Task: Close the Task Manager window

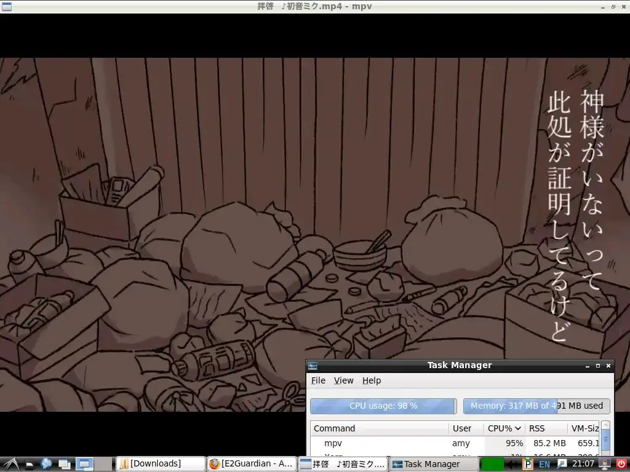Action: tap(608, 366)
